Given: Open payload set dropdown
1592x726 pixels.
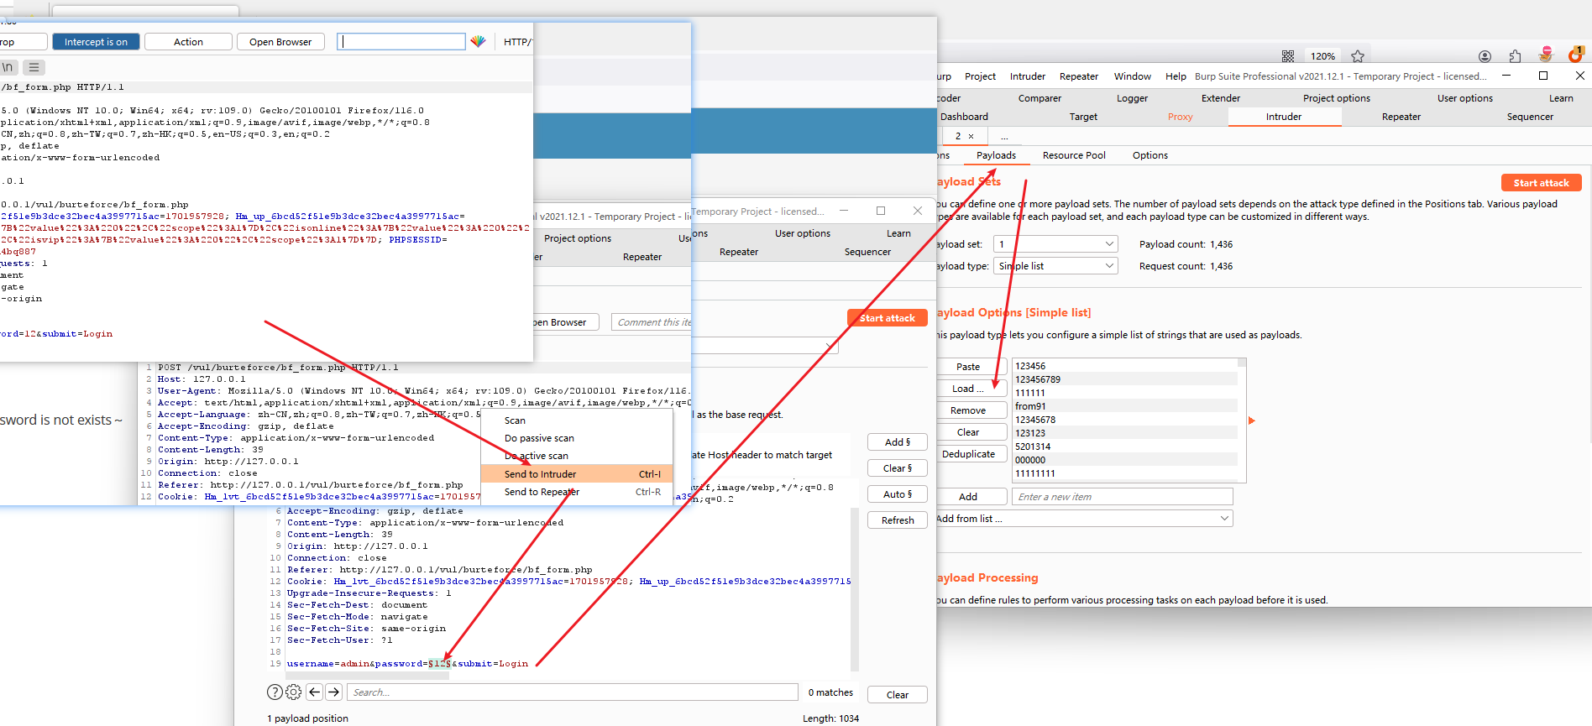Looking at the screenshot, I should pyautogui.click(x=1055, y=244).
